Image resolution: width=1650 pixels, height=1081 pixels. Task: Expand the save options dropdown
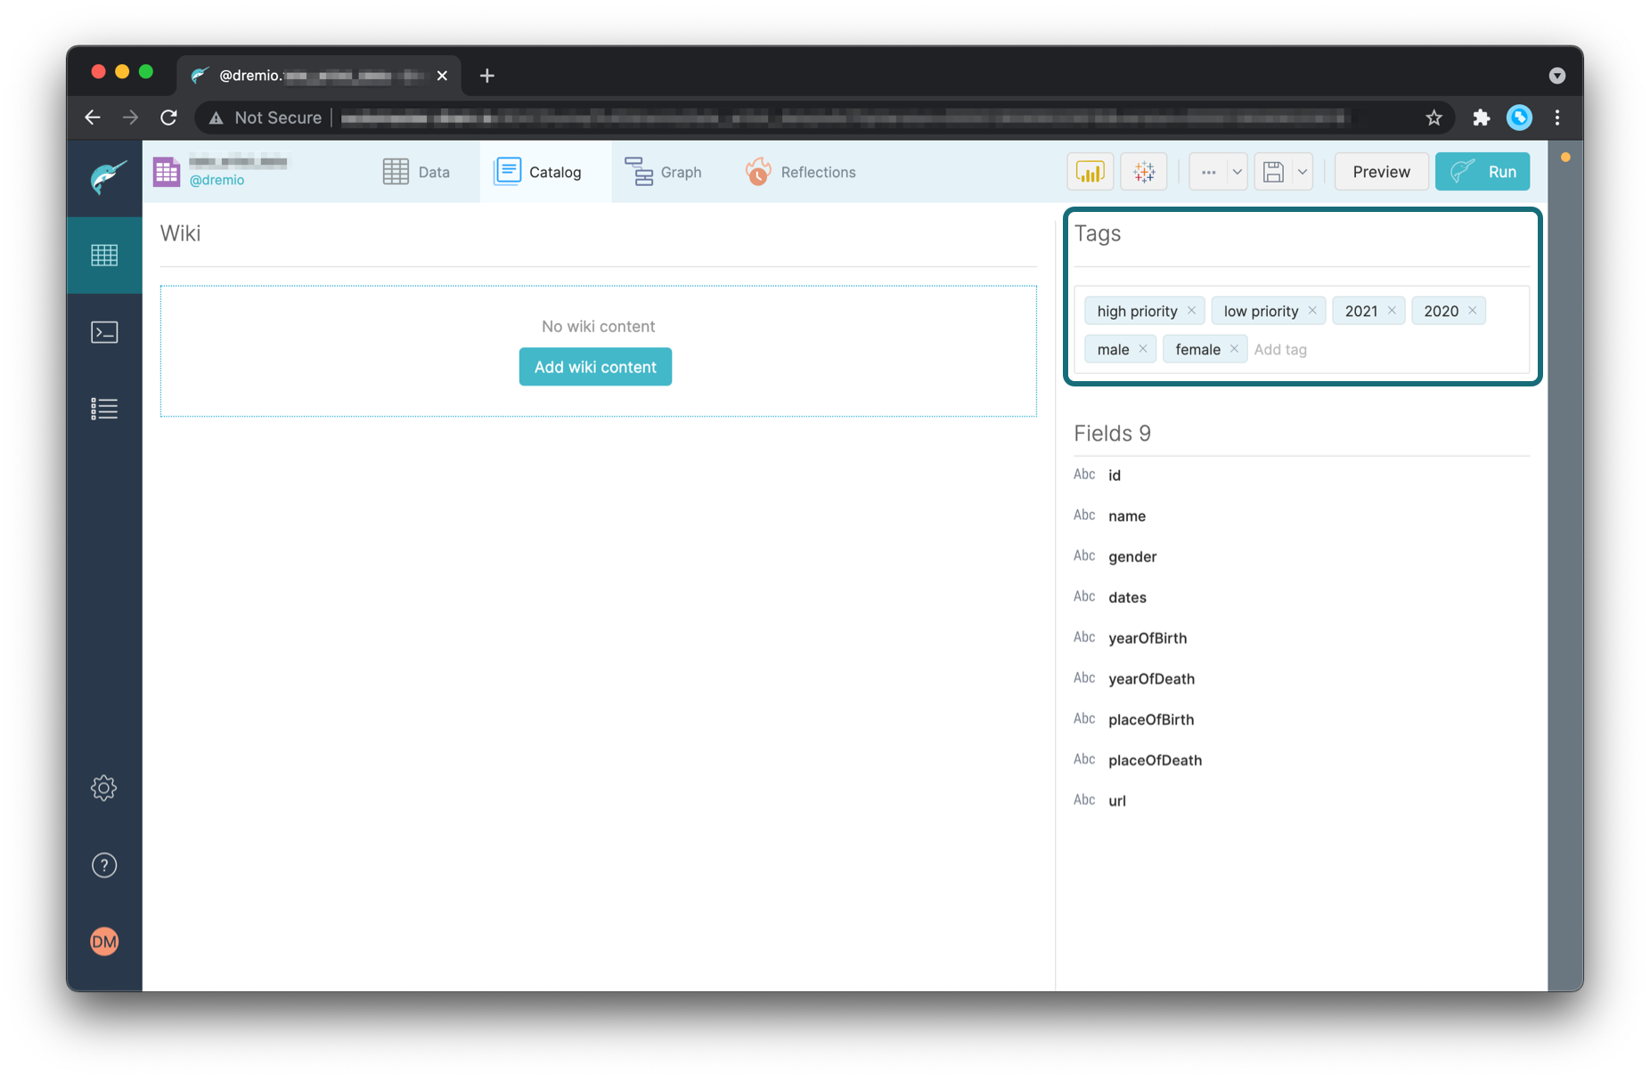click(x=1301, y=171)
